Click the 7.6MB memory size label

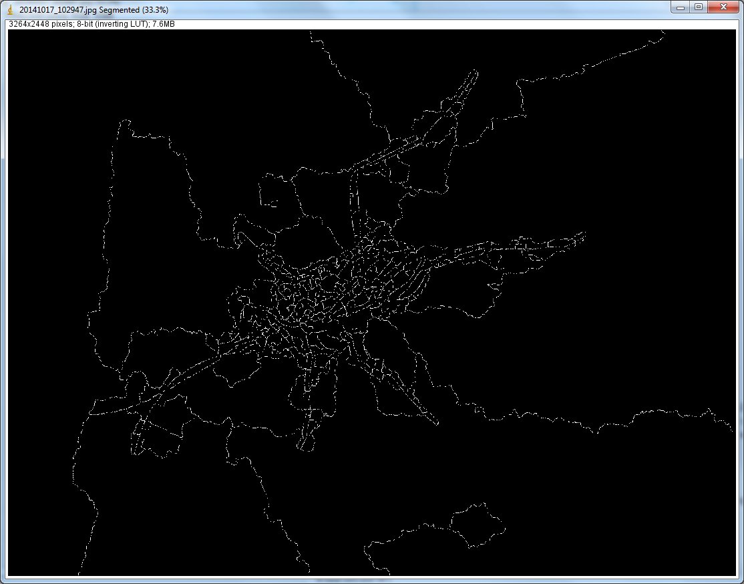[x=164, y=23]
